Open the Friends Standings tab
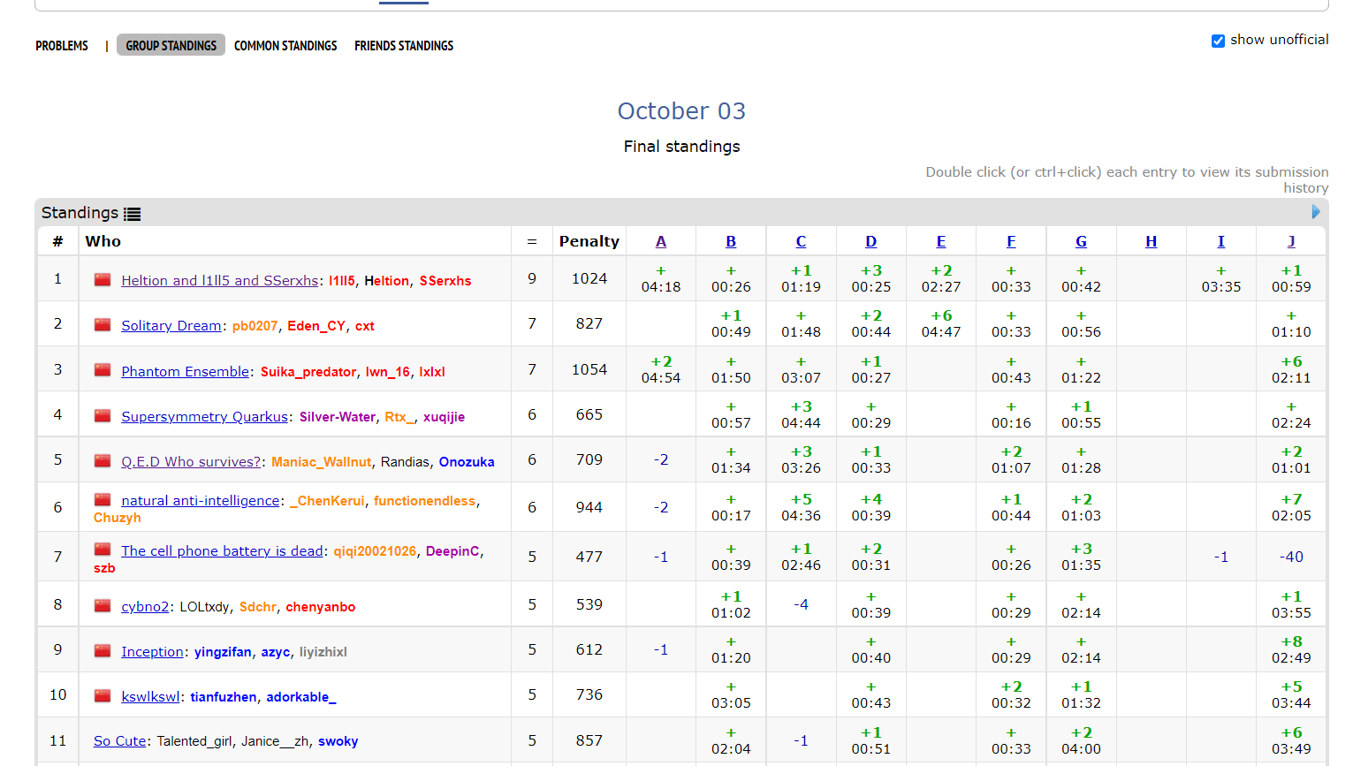Screen dimensions: 1353x766 (404, 46)
